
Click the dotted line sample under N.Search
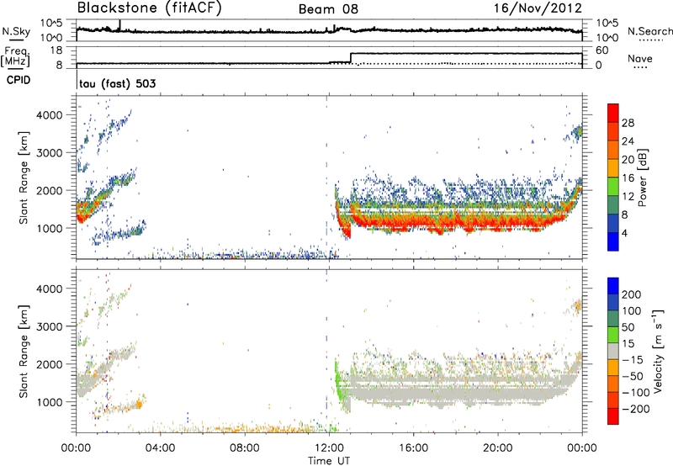pyautogui.click(x=651, y=40)
